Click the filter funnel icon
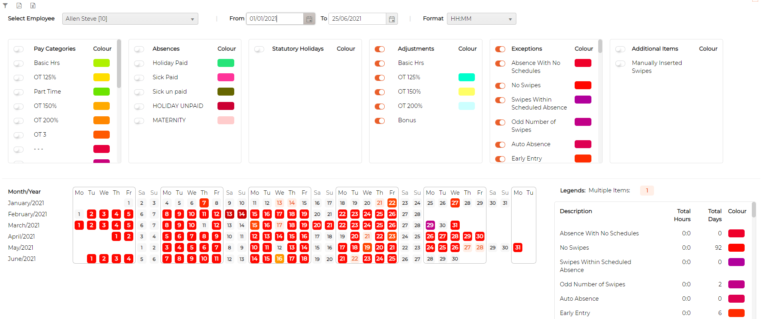The height and width of the screenshot is (319, 761). 5,6
